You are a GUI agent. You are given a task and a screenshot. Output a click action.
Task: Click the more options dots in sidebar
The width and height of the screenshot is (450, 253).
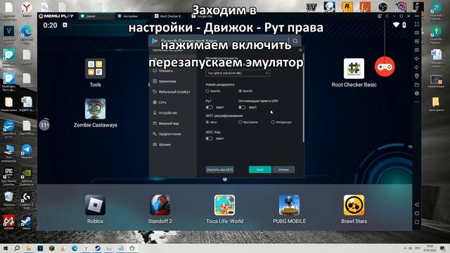(x=417, y=102)
